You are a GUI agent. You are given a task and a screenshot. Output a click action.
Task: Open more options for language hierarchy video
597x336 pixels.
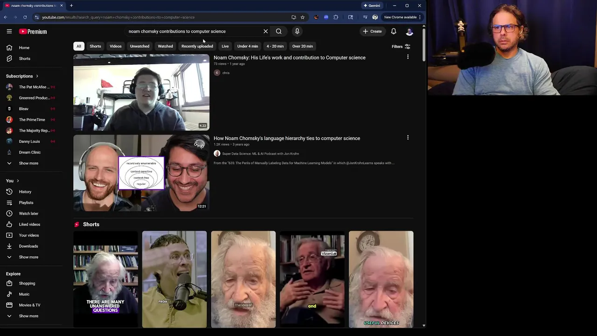click(408, 138)
